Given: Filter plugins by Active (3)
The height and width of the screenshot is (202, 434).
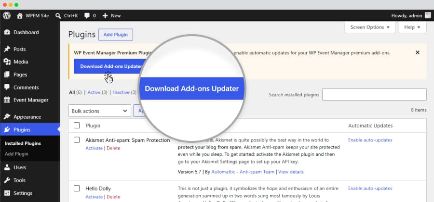Looking at the screenshot, I should point(97,92).
